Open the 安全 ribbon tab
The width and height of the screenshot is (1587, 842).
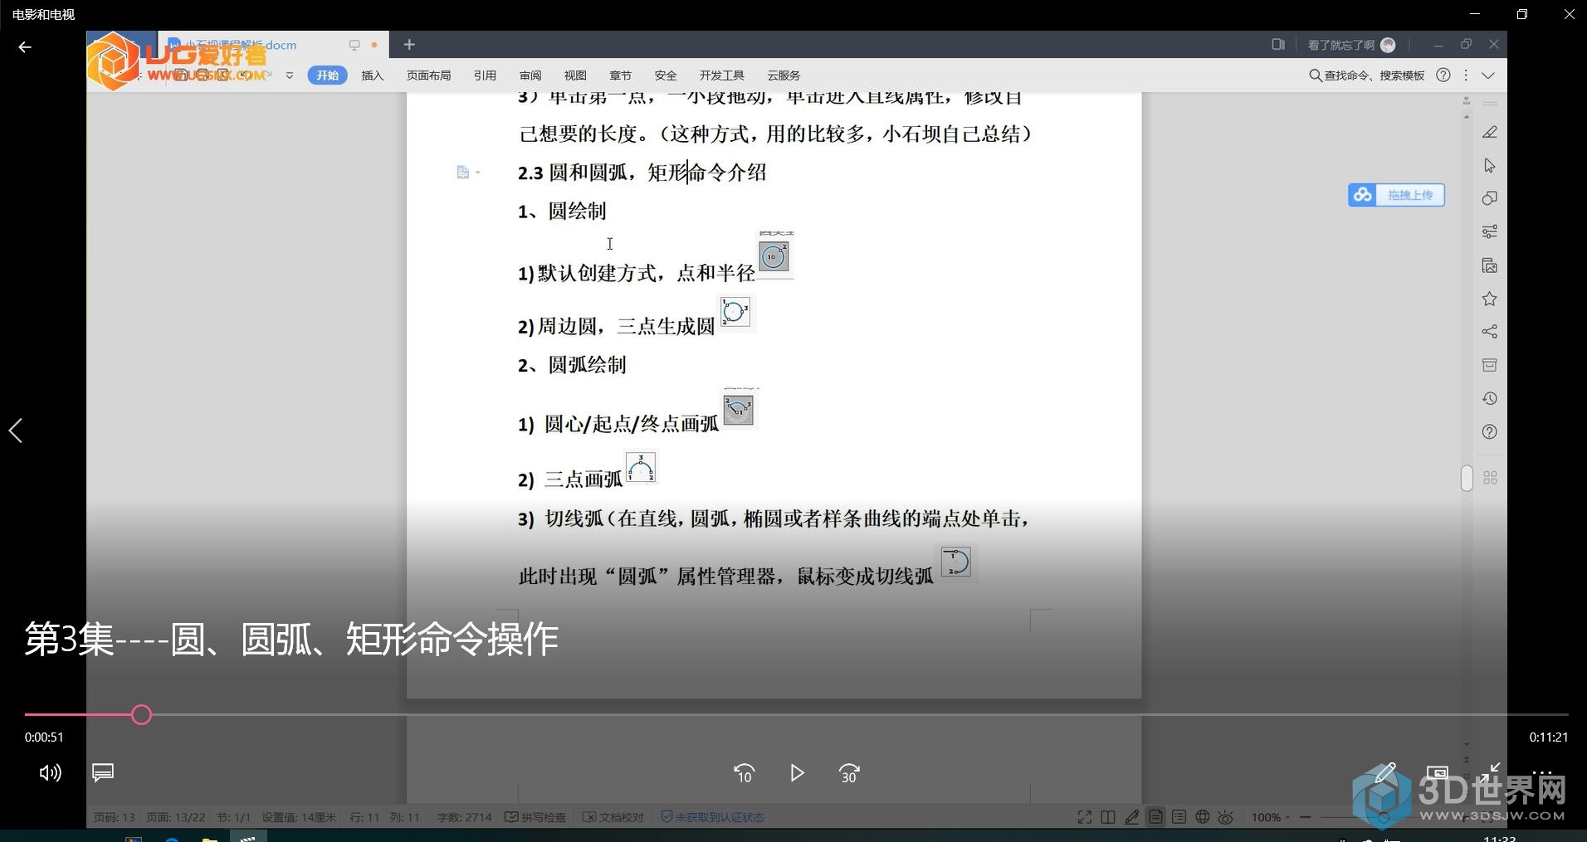click(x=666, y=75)
